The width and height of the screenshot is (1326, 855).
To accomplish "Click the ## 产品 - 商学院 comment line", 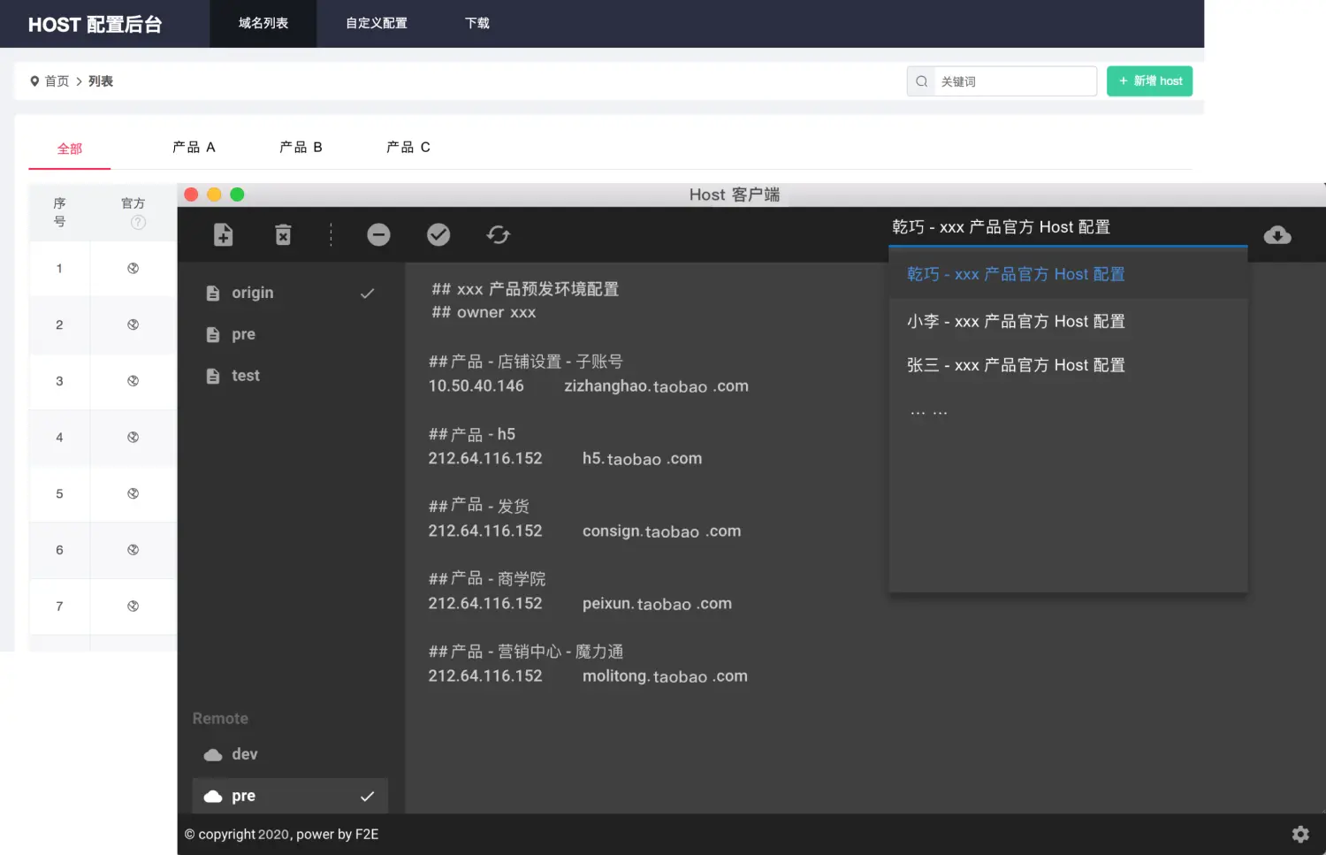I will 487,579.
